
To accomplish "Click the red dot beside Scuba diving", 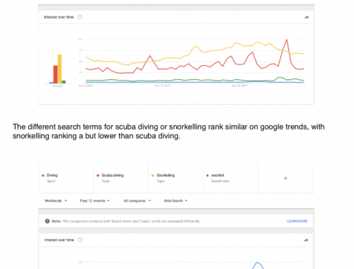I will [98, 176].
